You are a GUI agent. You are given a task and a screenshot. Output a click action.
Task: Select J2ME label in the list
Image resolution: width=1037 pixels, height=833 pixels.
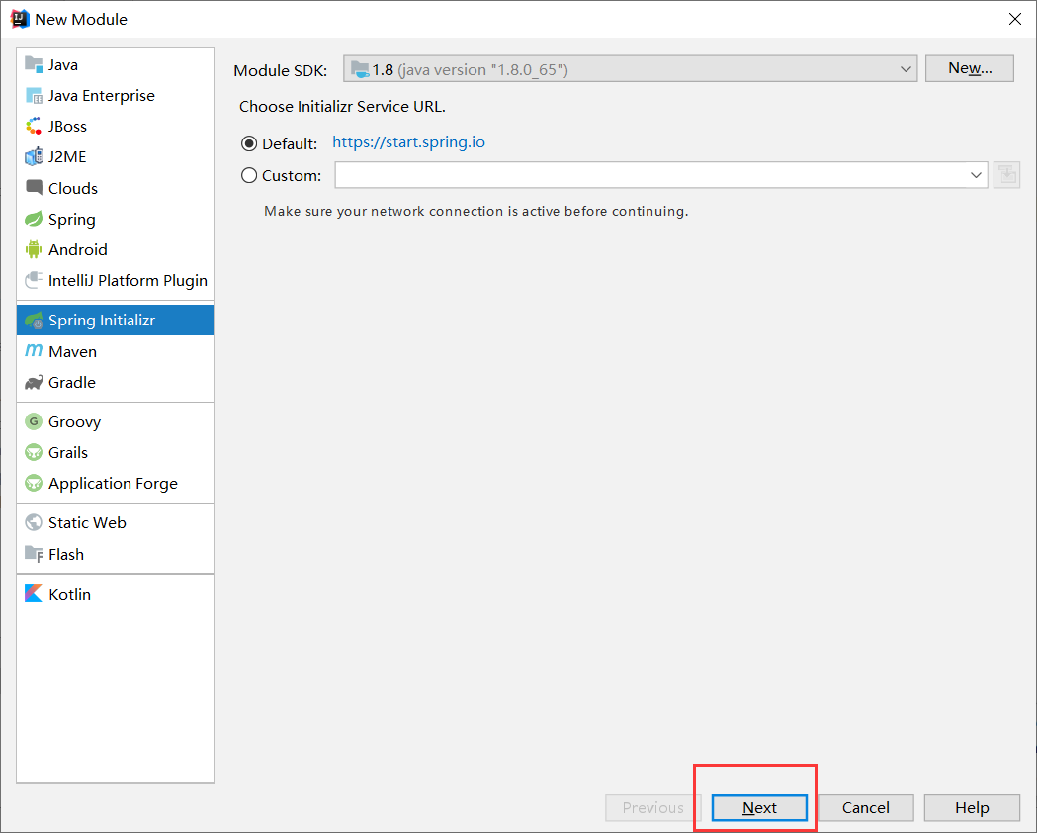click(67, 157)
